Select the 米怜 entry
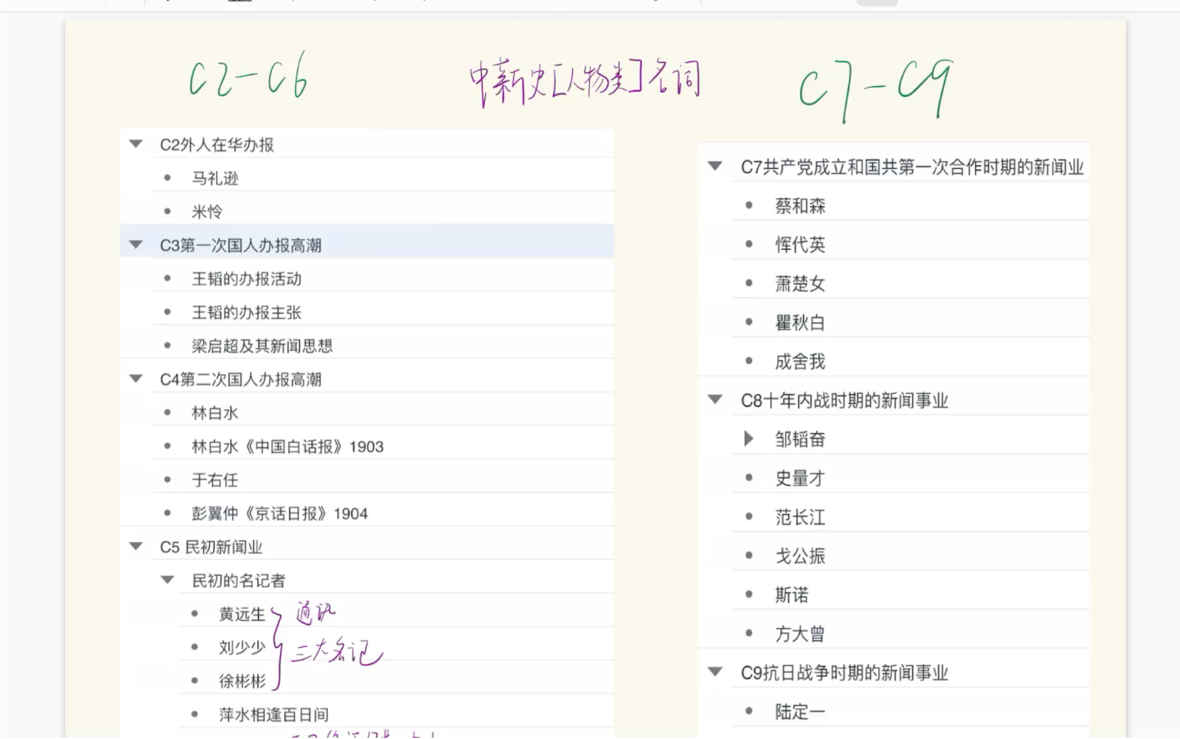The height and width of the screenshot is (739, 1180). point(207,211)
